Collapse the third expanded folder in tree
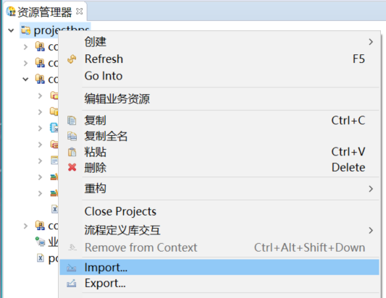The width and height of the screenshot is (386, 298). tap(25, 79)
